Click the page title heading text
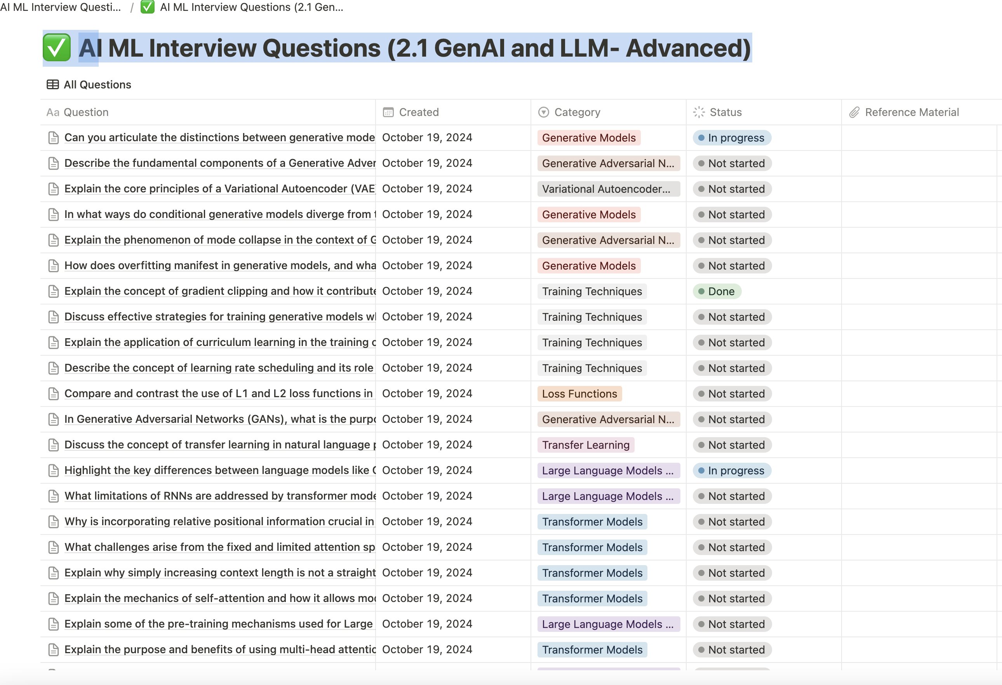 click(x=414, y=48)
